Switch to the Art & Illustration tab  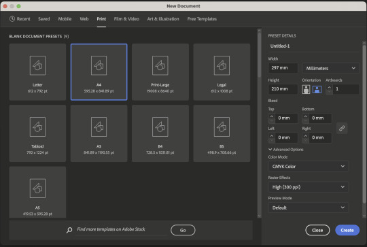tap(163, 19)
